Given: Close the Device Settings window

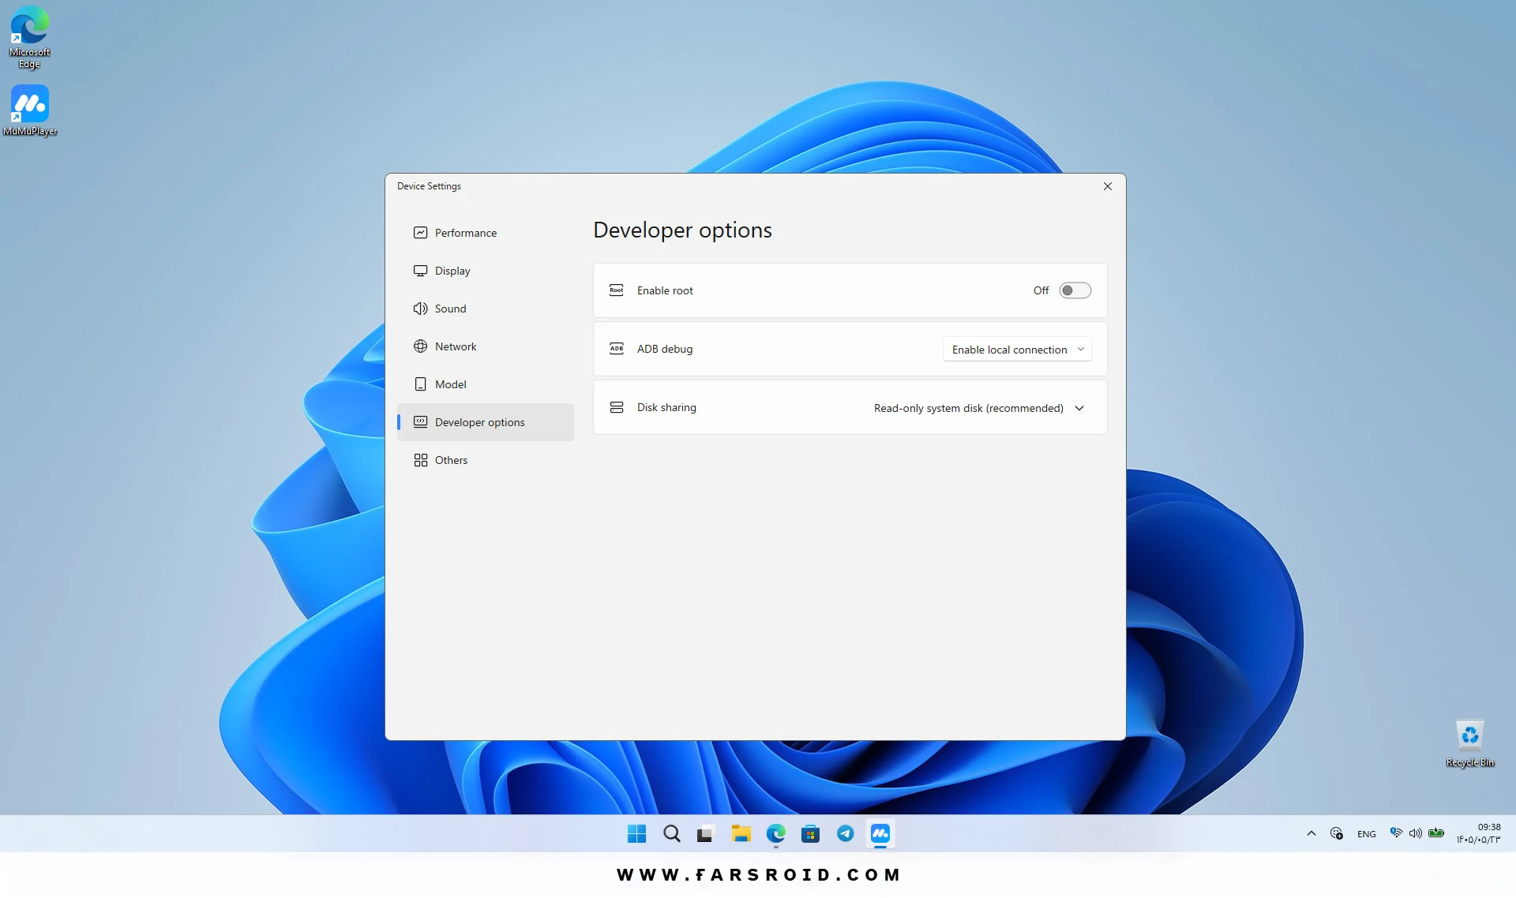Looking at the screenshot, I should [1108, 186].
